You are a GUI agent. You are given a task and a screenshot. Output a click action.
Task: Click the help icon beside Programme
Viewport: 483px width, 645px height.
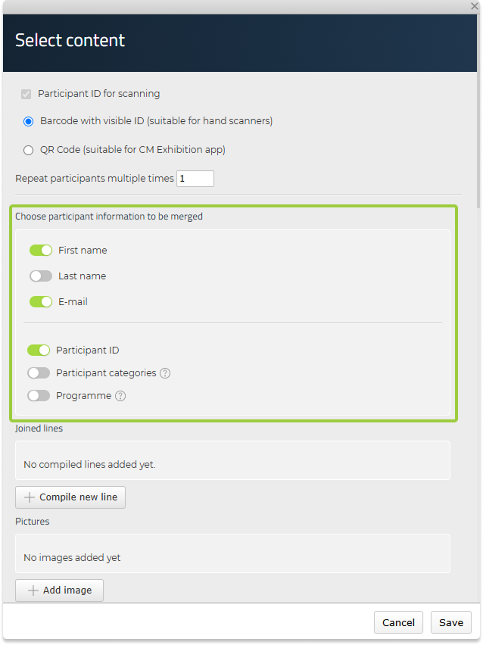[120, 396]
